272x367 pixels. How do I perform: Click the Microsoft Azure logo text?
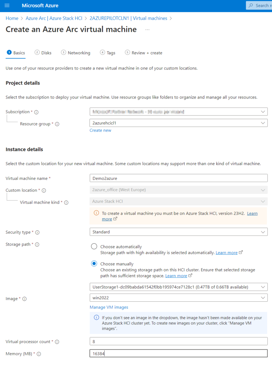(40, 5)
